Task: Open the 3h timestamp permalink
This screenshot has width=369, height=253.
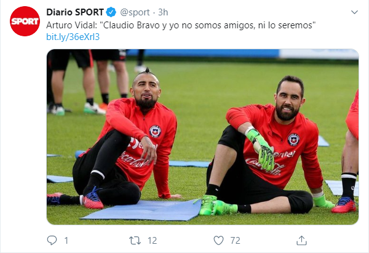Action: [163, 12]
